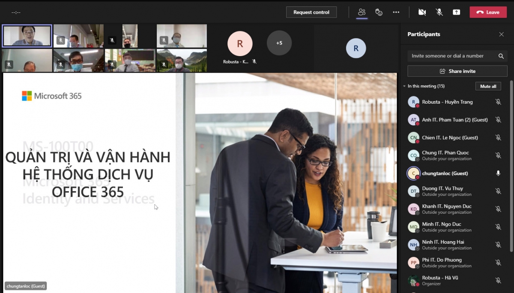Click the Share invite button
The image size is (514, 293).
pos(457,71)
